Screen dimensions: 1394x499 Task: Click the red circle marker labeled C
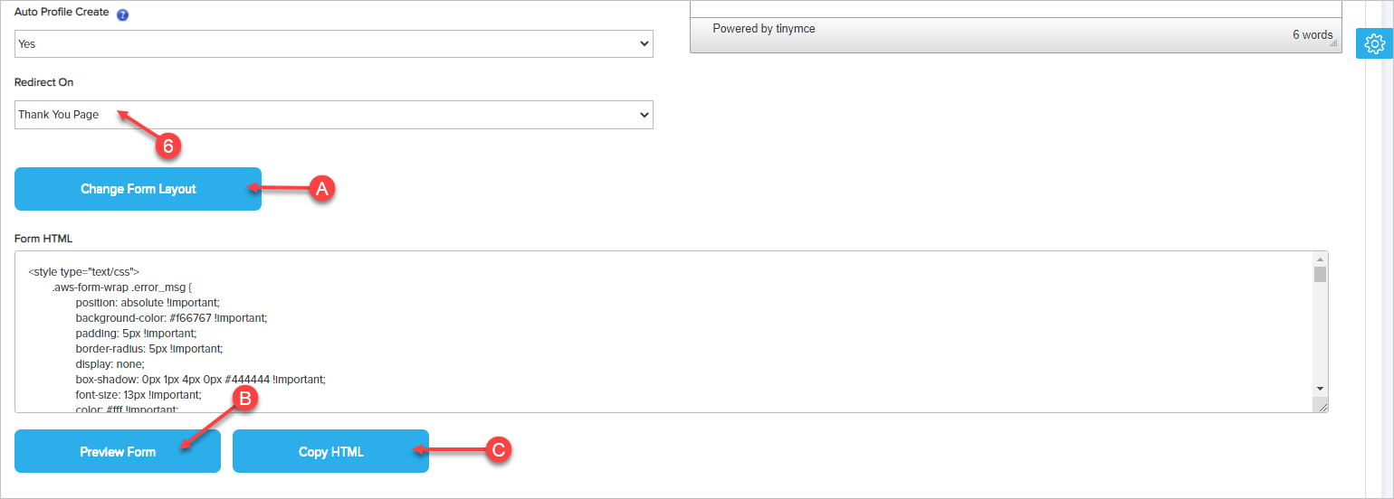497,450
